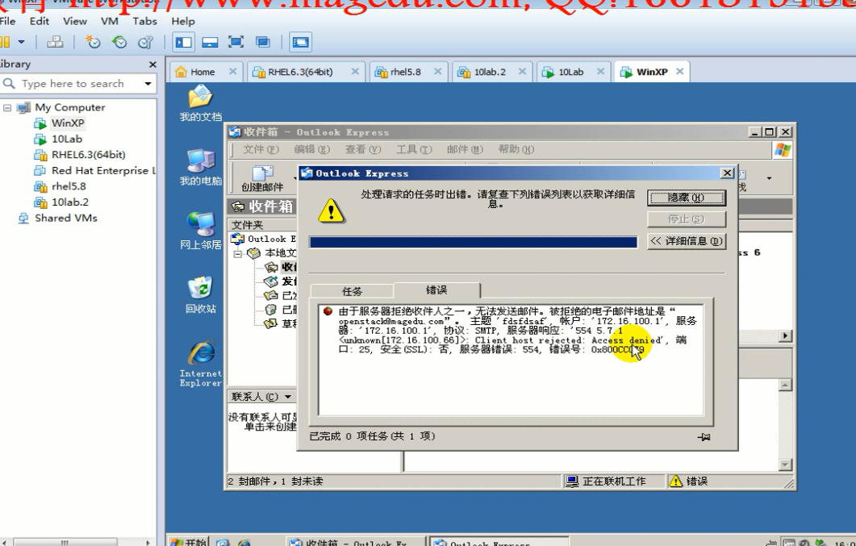Open the 工具(T) menu in Outlook Express
The width and height of the screenshot is (856, 546).
coord(414,149)
